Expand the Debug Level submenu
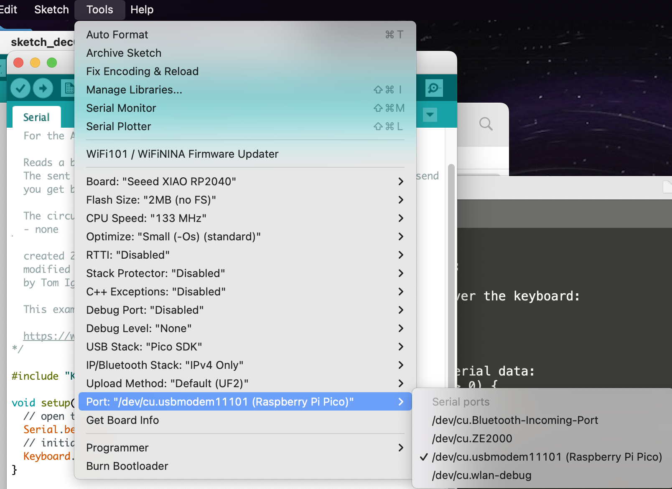The image size is (672, 489). click(x=245, y=328)
